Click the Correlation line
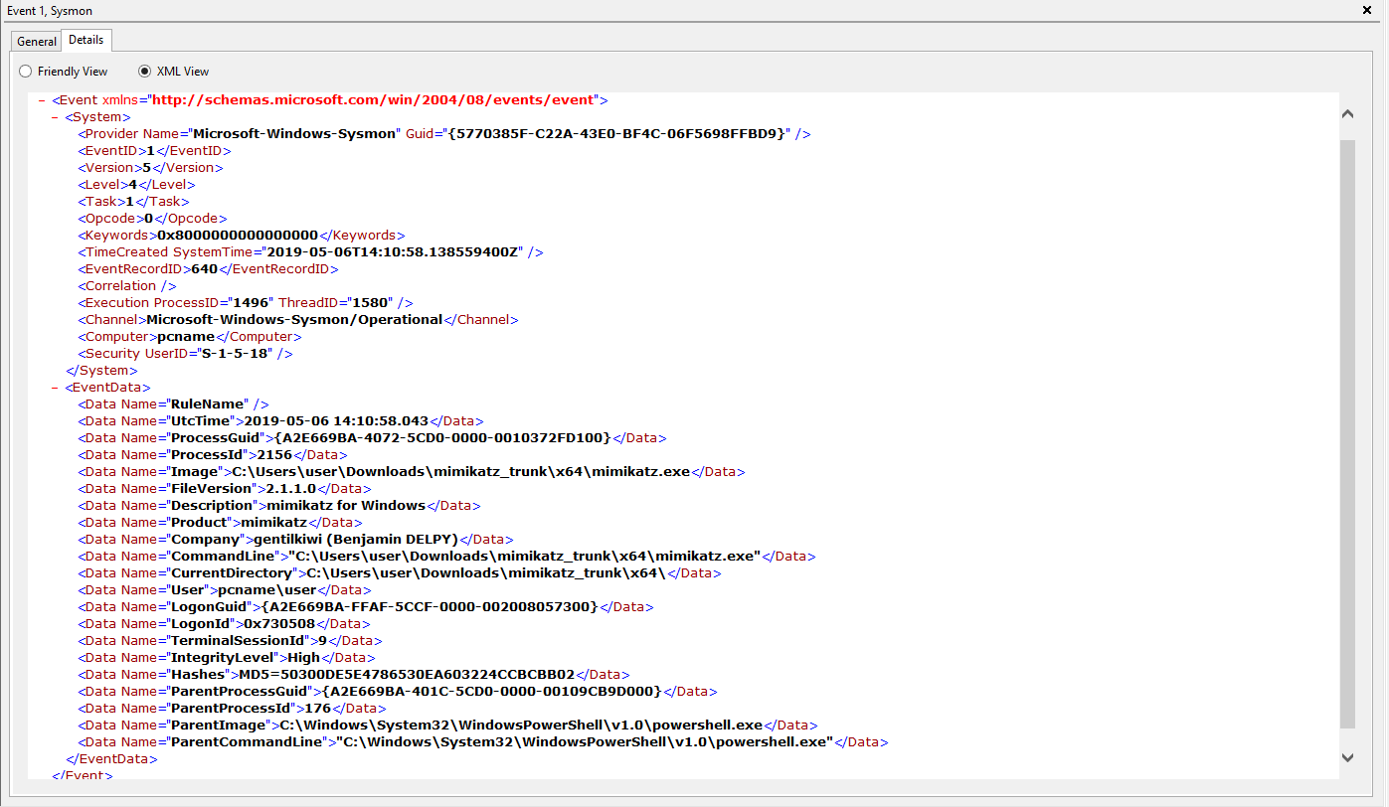Screen dimensions: 1389x807 click(x=127, y=286)
